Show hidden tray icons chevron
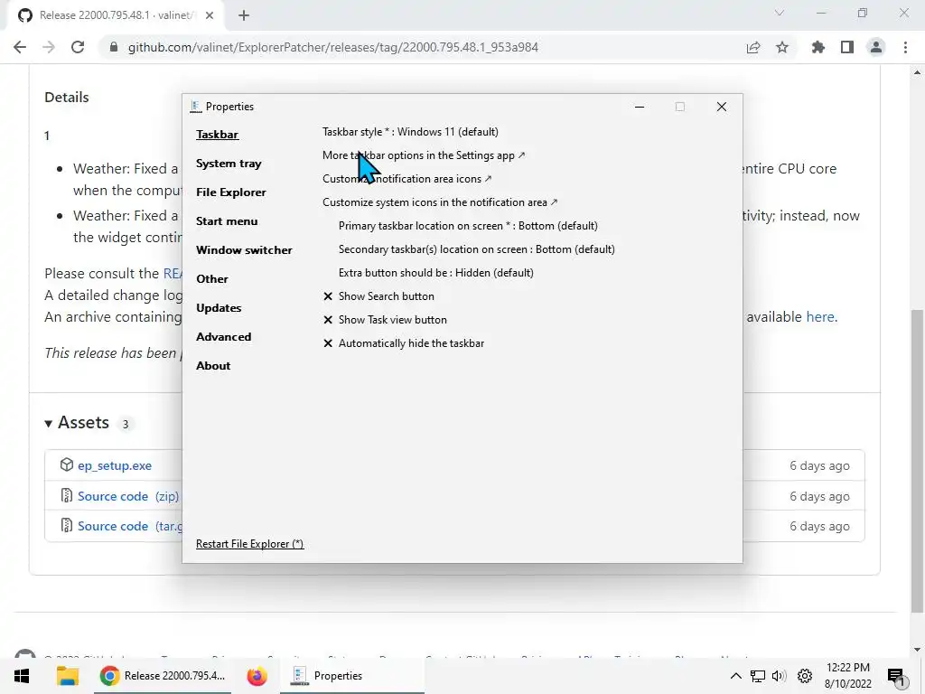This screenshot has width=925, height=694. (x=735, y=676)
